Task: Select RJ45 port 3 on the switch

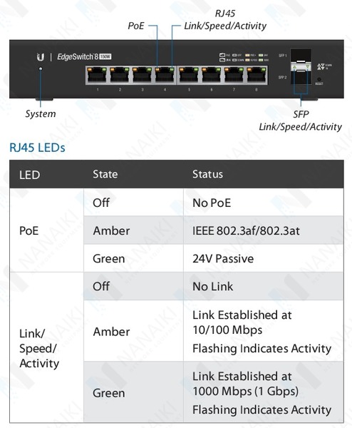Action: pos(142,75)
